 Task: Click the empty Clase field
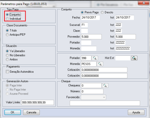click(x=84, y=31)
